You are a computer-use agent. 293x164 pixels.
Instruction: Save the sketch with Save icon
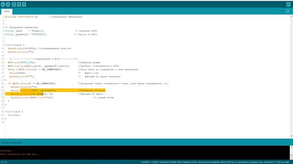24,4
